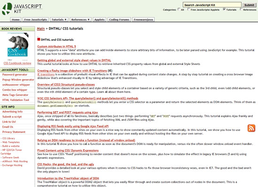Open the Advertising Info link
Viewport: 258px width, 187px height.
[13, 112]
